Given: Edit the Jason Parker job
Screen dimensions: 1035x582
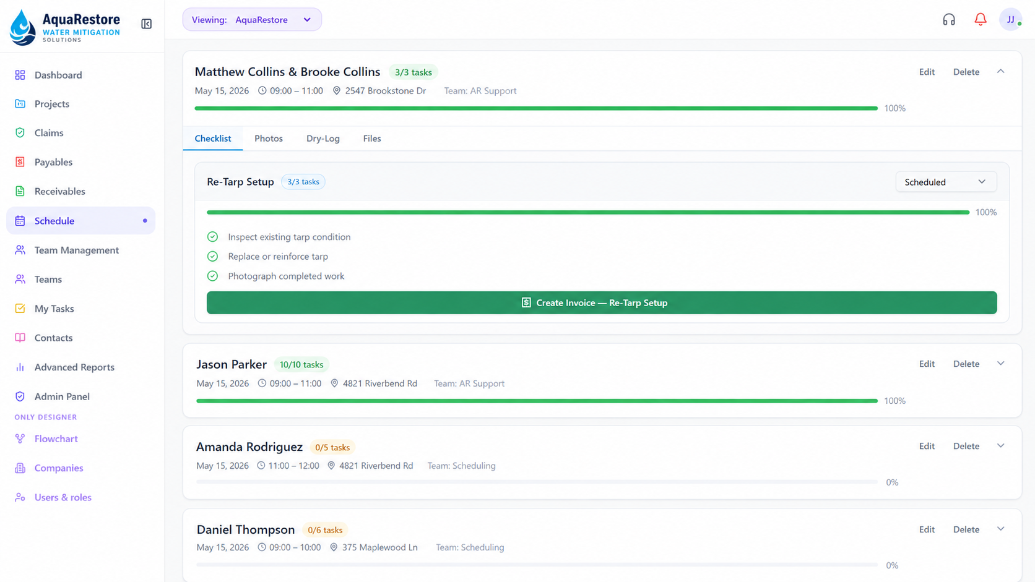Looking at the screenshot, I should [927, 364].
